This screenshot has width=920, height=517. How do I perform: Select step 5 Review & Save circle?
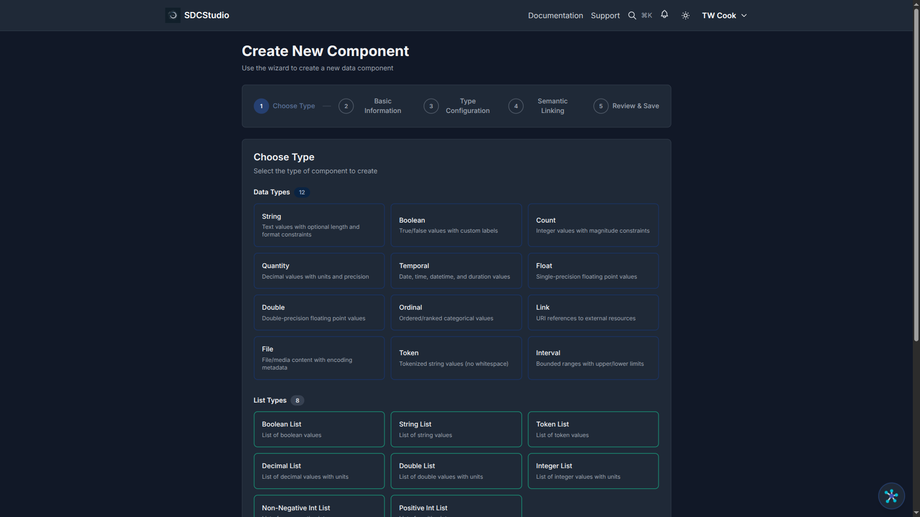pyautogui.click(x=600, y=106)
